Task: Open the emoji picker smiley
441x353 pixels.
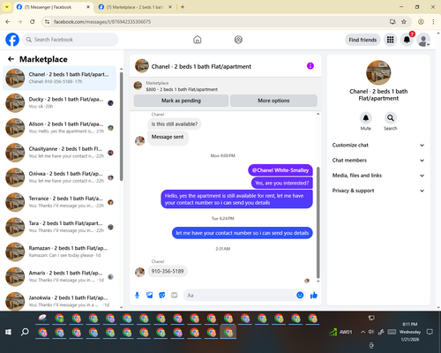Action: coord(300,295)
